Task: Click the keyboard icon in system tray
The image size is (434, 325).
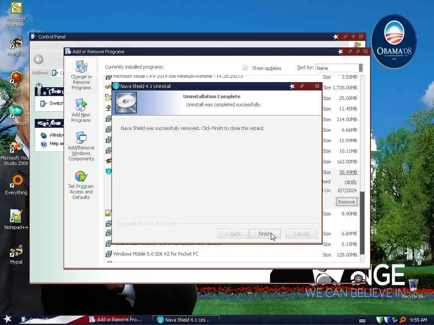Action: 362,321
